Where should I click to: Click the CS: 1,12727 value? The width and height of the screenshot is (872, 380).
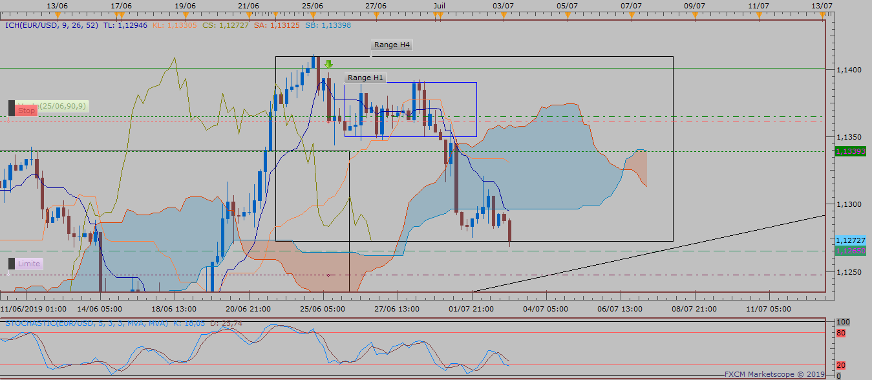point(225,25)
